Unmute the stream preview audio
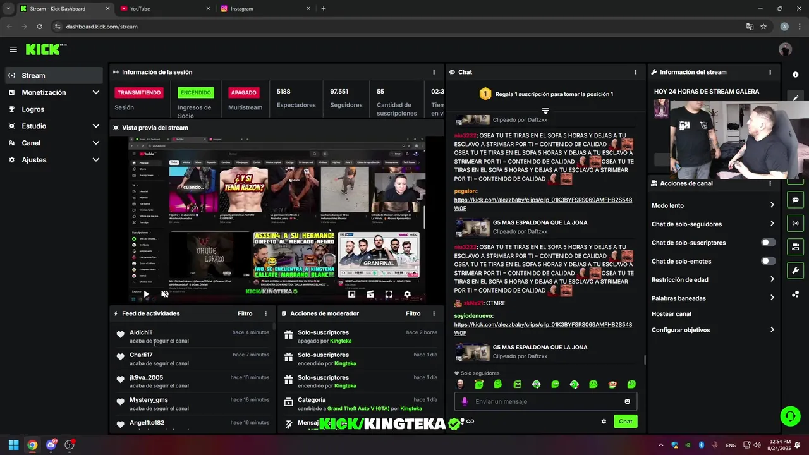This screenshot has height=455, width=809. tap(165, 294)
